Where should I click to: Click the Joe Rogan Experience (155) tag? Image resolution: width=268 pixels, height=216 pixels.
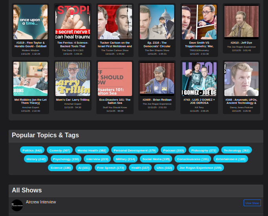[200, 168]
